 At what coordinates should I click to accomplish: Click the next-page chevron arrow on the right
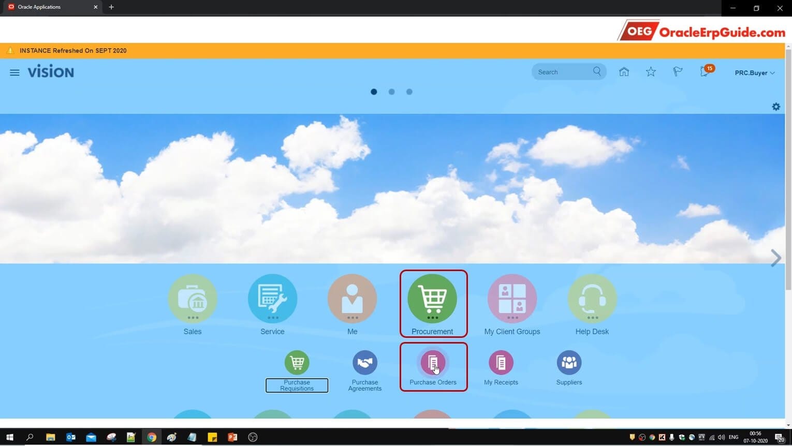click(775, 258)
